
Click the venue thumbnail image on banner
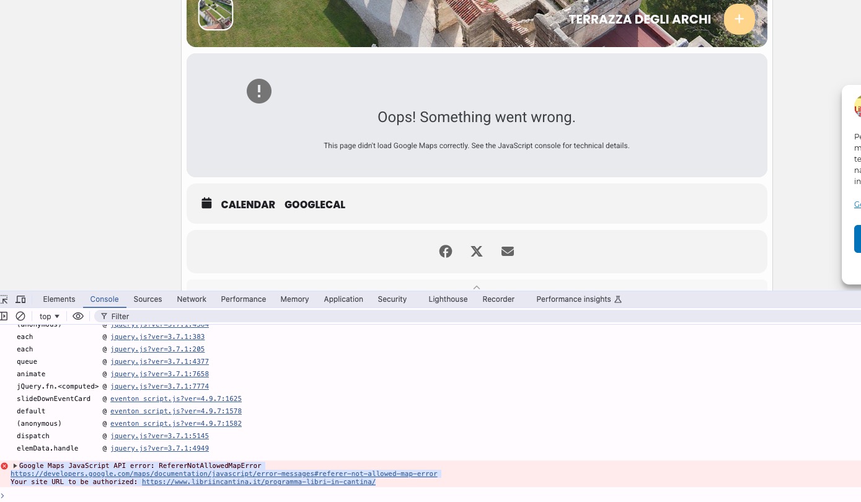216,14
